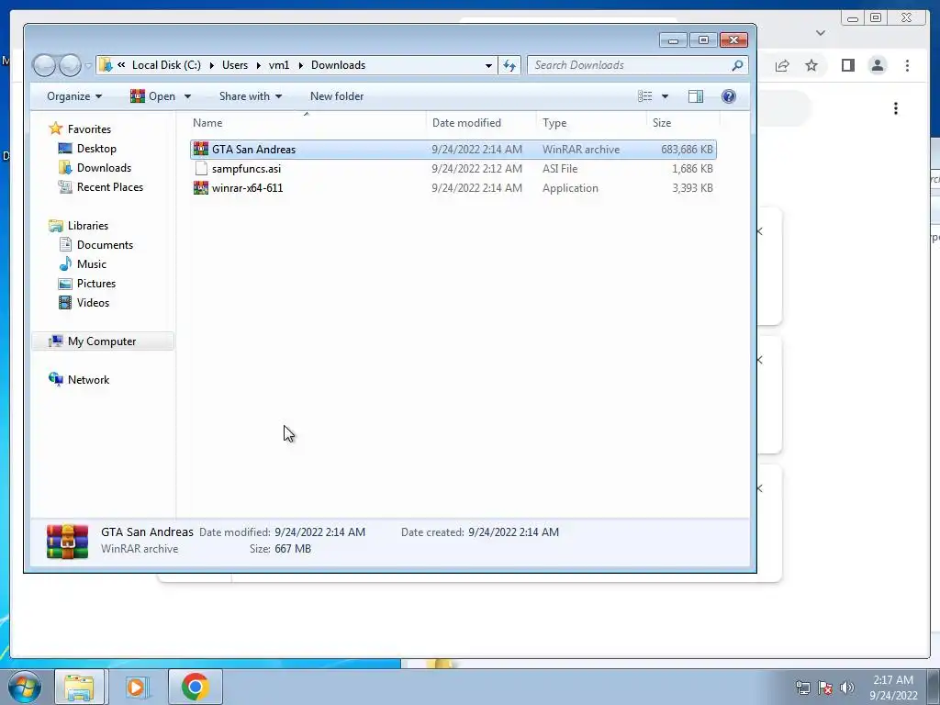The width and height of the screenshot is (940, 705).
Task: Open the Organize menu
Action: click(x=74, y=96)
